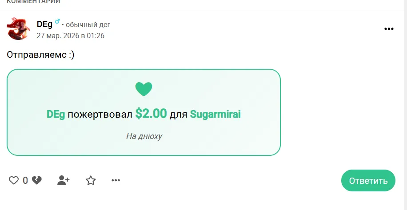The height and width of the screenshot is (210, 407).
Task: Select the КОММЕНТАРИИ section heading
Action: coord(33,1)
